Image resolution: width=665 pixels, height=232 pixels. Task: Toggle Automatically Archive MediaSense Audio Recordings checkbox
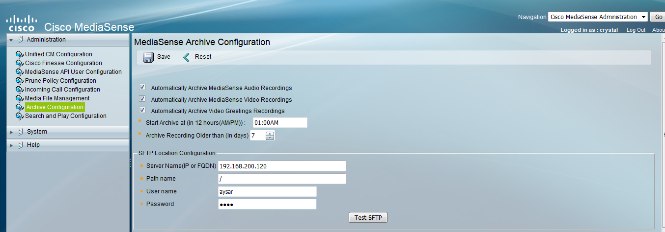tap(142, 88)
